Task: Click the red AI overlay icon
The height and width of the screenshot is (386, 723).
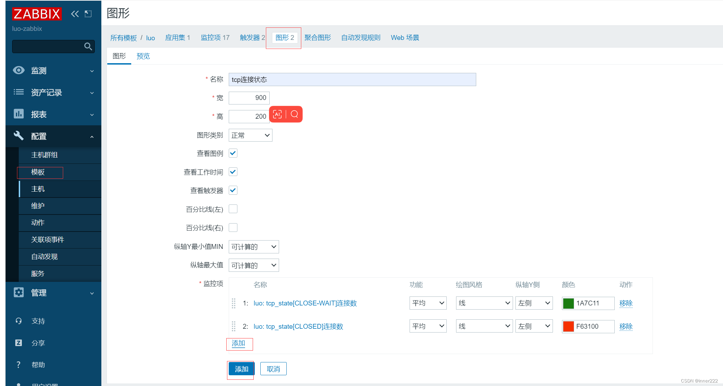Action: point(277,114)
